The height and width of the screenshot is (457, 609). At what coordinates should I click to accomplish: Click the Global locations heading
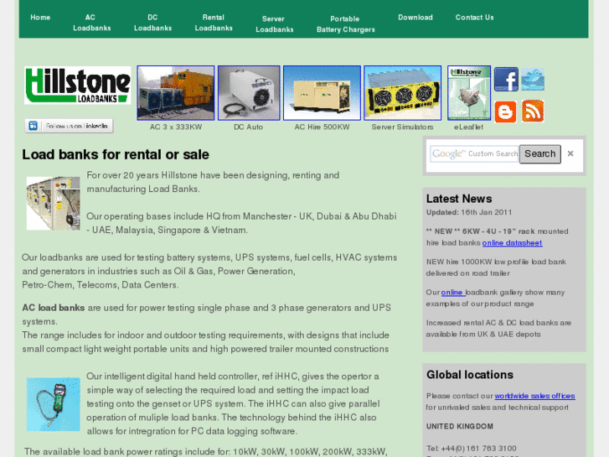click(470, 375)
